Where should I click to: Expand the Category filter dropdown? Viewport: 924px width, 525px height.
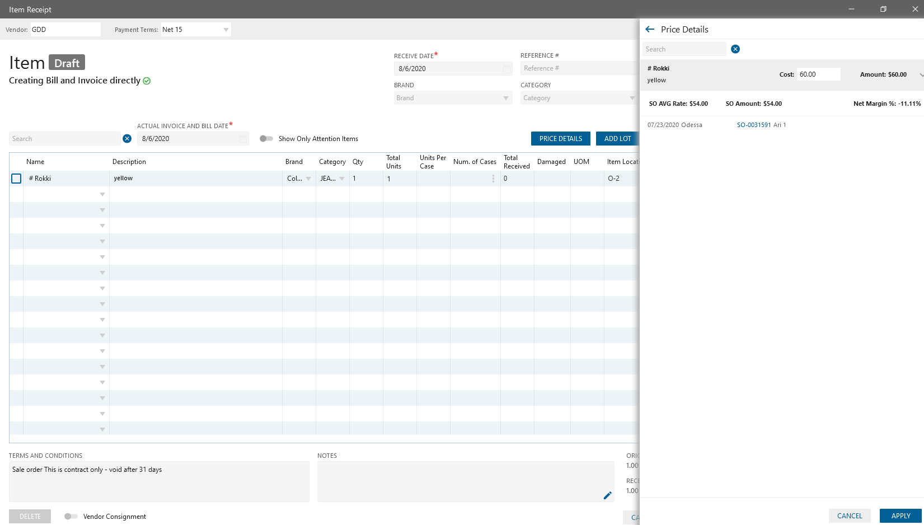(632, 98)
